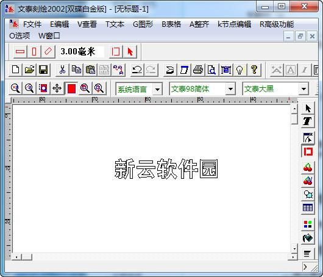Click the Copy icon

[76, 70]
